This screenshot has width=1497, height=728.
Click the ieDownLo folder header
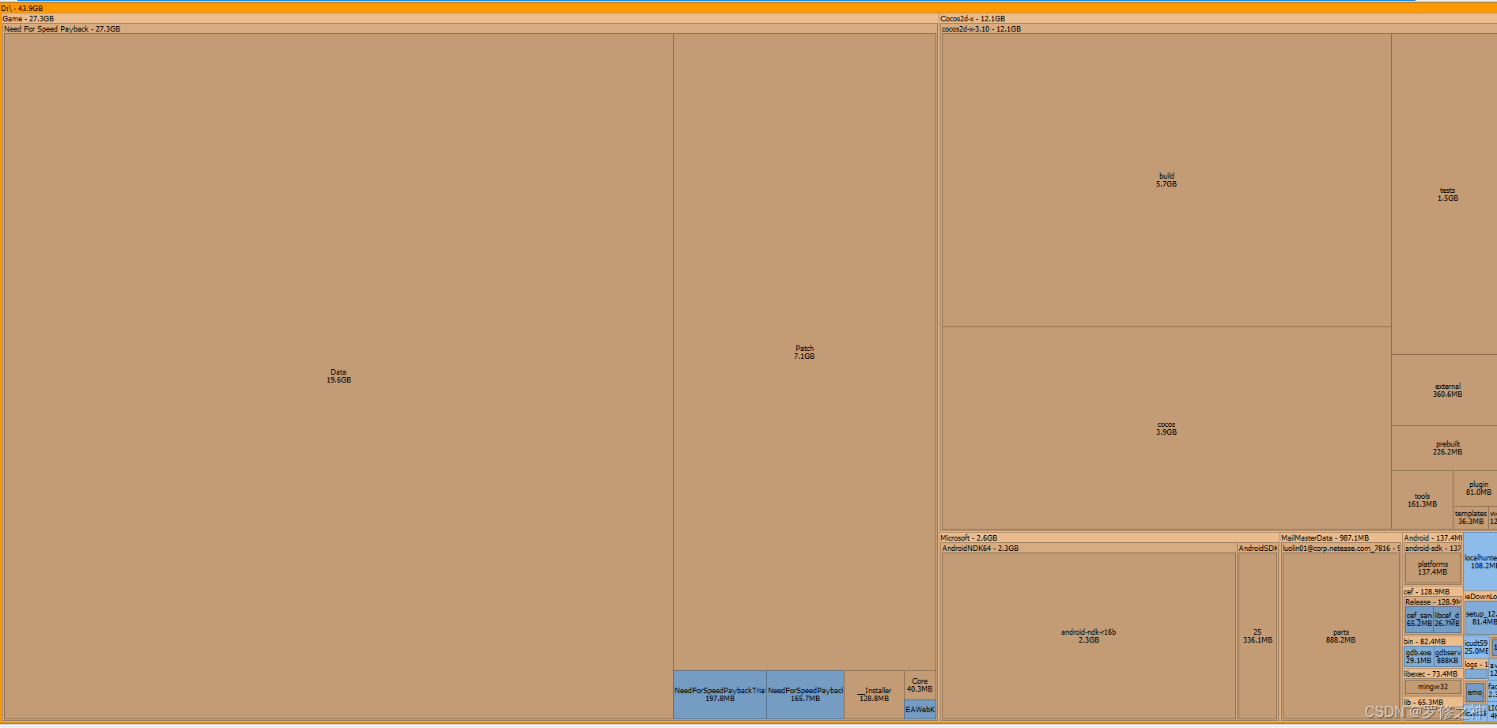pyautogui.click(x=1480, y=596)
